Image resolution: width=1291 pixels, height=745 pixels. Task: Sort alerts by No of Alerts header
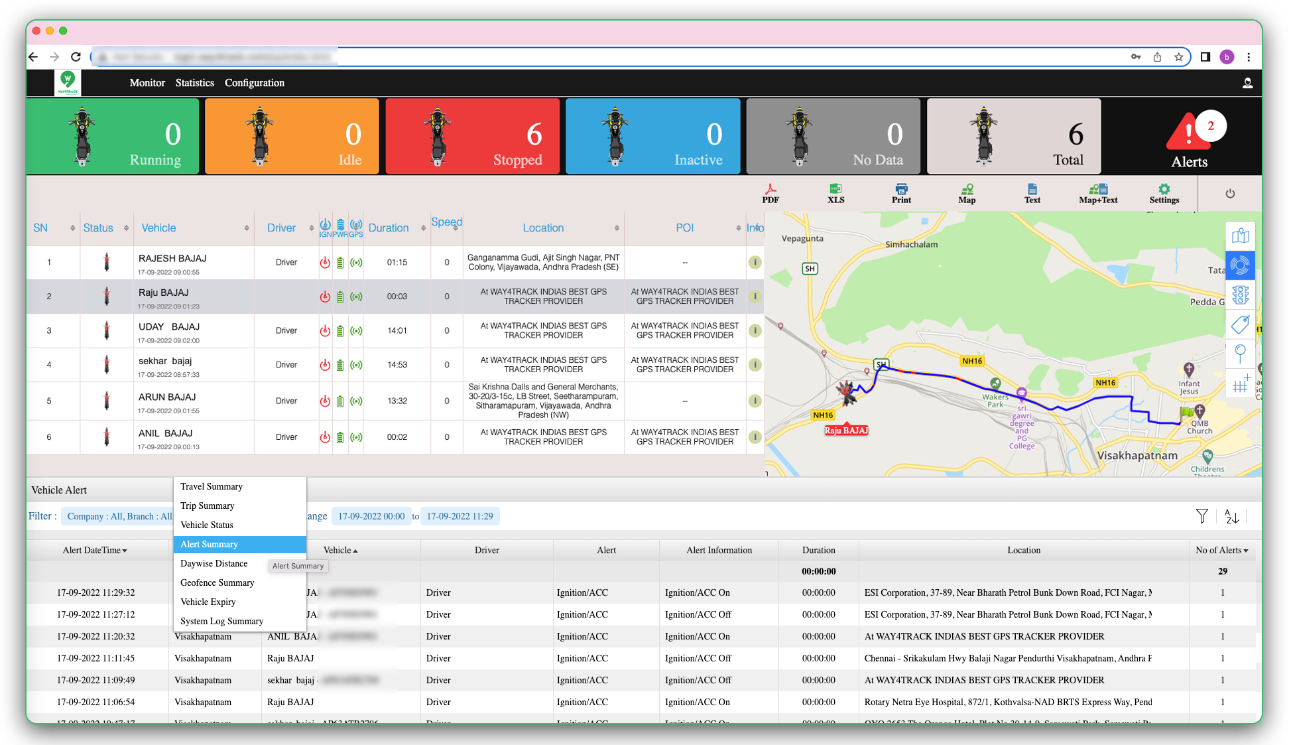pyautogui.click(x=1222, y=550)
